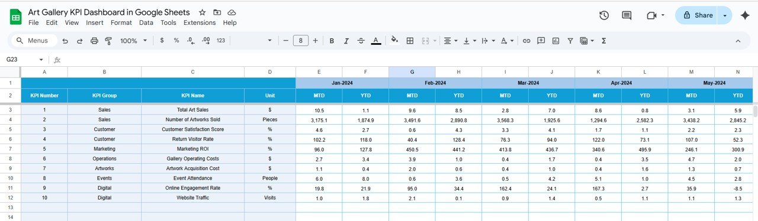
Task: Open the Format menu
Action: (x=121, y=22)
